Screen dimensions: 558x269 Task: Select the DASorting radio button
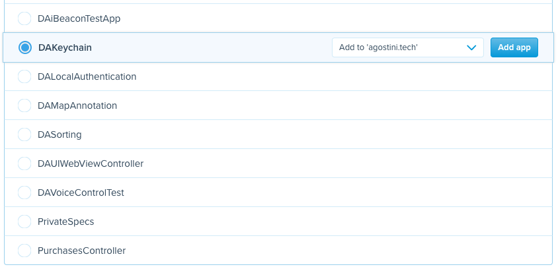[24, 134]
